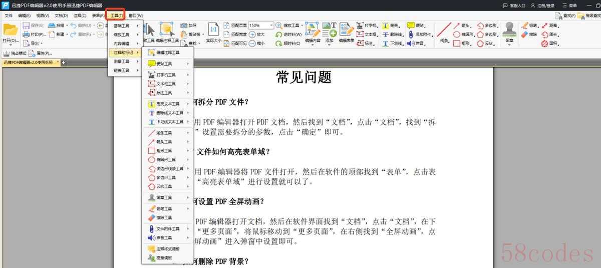Select 高亮文本工具 from the annotation submenu

[167, 104]
